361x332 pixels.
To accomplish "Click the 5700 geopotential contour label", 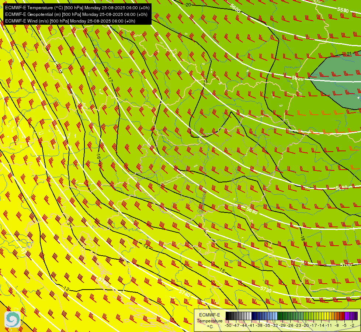I will (346, 264).
